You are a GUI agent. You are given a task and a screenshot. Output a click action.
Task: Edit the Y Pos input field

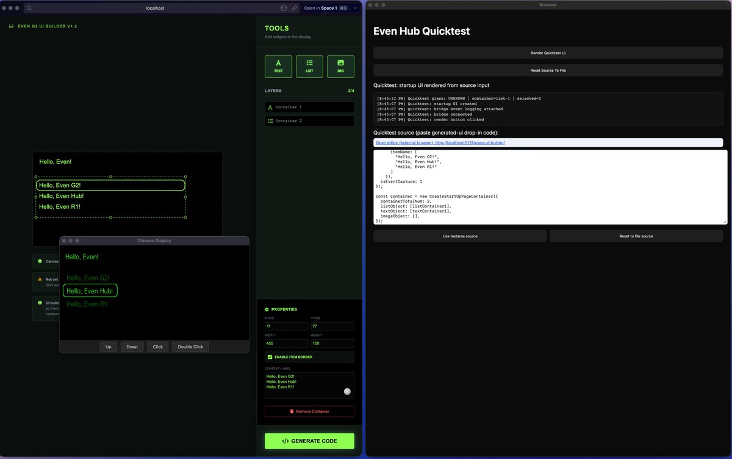(332, 326)
